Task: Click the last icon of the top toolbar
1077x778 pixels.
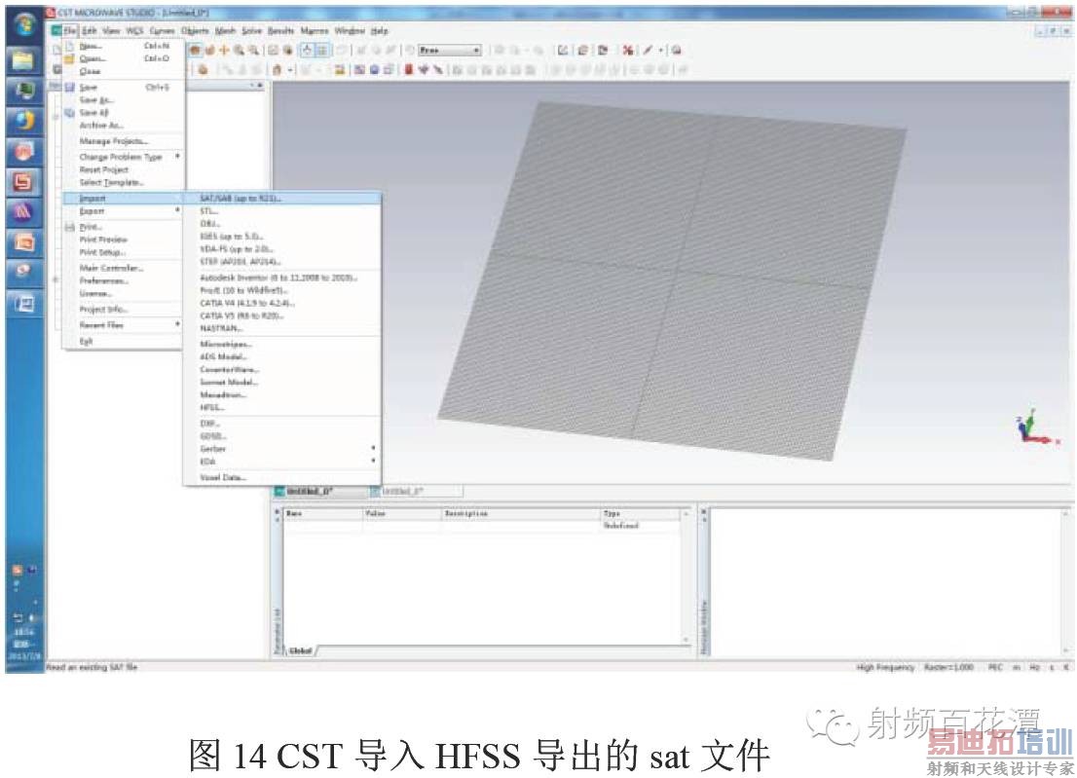Action: click(677, 50)
